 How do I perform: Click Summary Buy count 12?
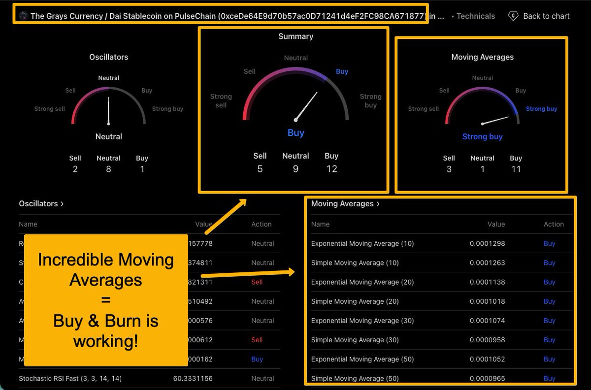331,169
